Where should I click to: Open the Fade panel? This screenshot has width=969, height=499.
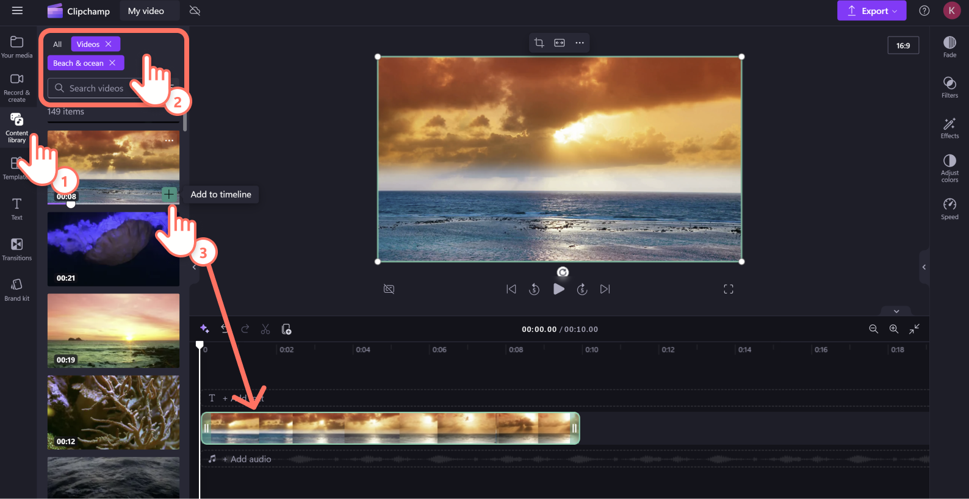[x=949, y=47]
